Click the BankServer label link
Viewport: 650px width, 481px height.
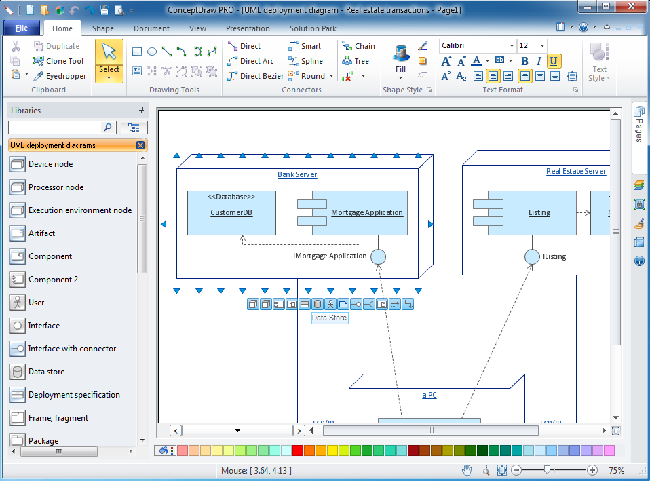(297, 174)
